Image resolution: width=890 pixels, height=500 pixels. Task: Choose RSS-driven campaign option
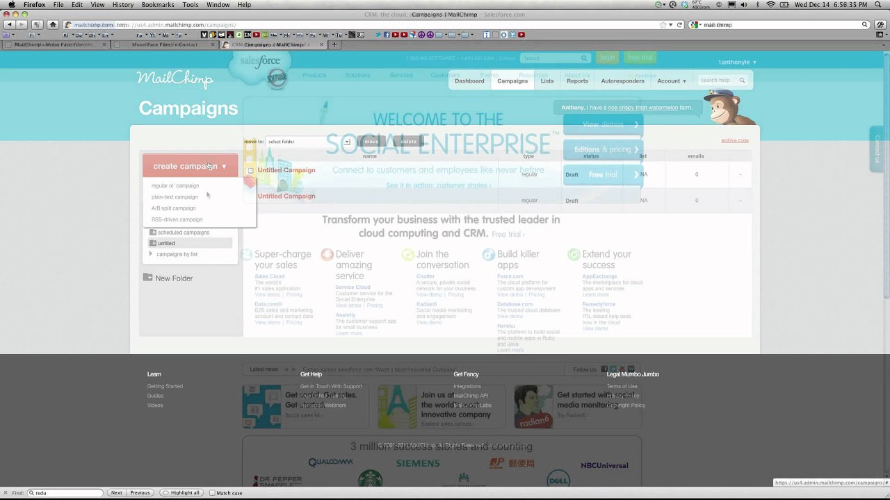[177, 219]
